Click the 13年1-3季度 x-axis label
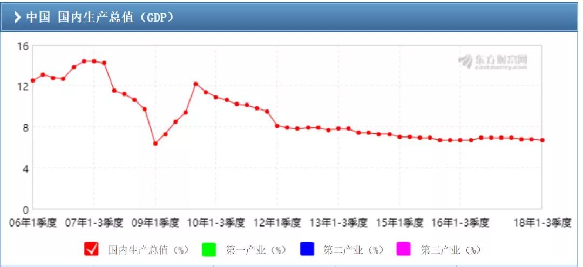Image resolution: width=583 pixels, height=267 pixels. (x=338, y=223)
